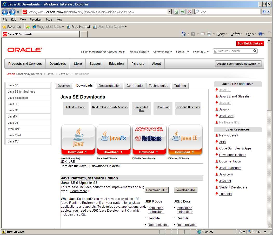Screen dimensions: 273x235
Task: Click red arrow icon beside Tutorials link
Action: [x=217, y=194]
